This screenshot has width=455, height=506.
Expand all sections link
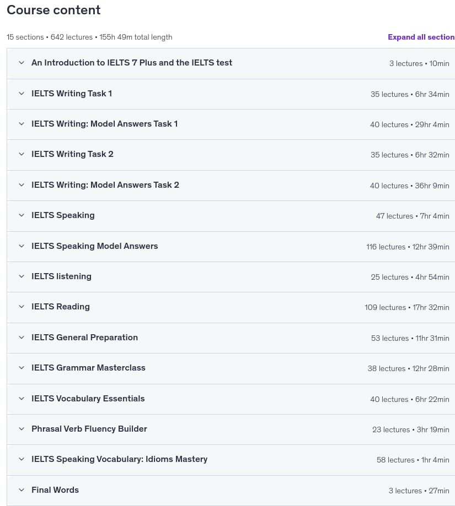[421, 37]
